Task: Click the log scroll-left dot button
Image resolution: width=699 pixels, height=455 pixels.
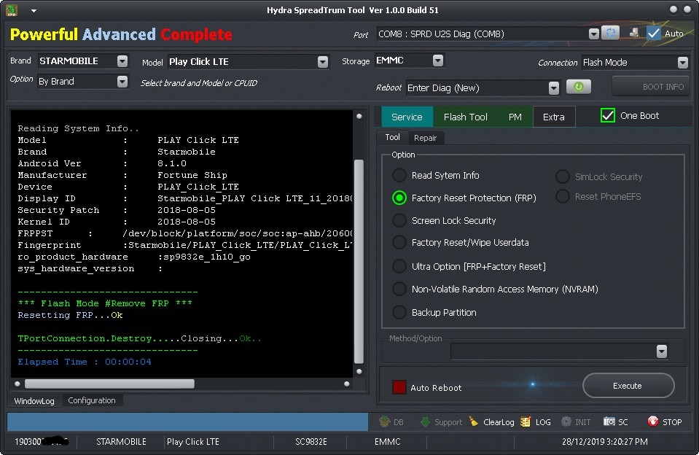Action: click(17, 384)
